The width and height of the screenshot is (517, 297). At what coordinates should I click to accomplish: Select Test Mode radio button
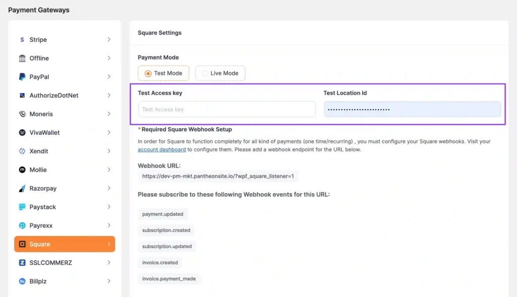point(148,74)
